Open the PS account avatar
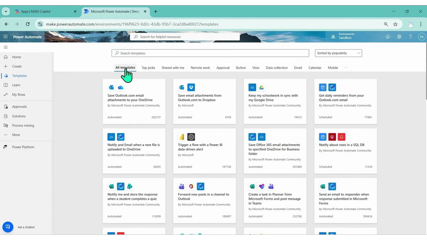This screenshot has width=427, height=240. coord(422,37)
